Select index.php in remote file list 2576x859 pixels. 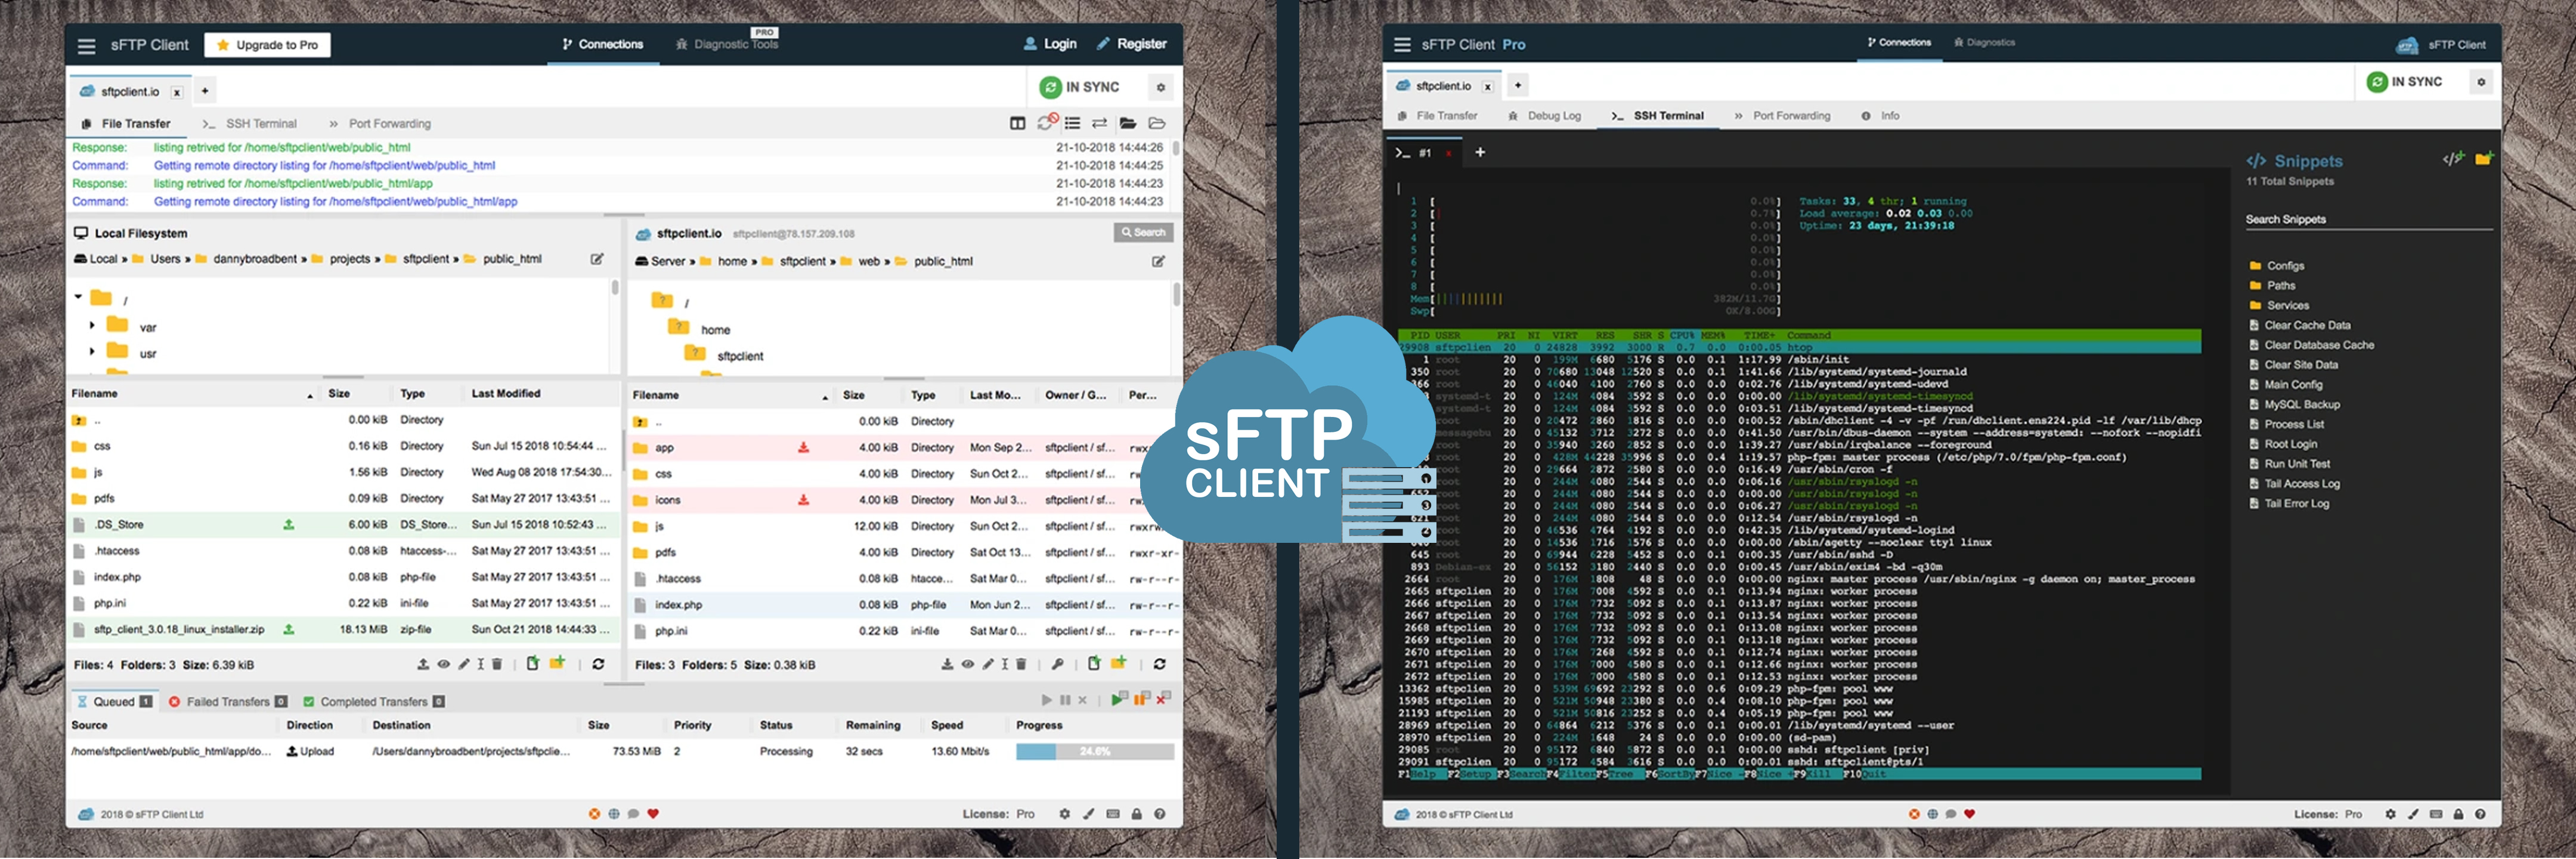point(903,605)
